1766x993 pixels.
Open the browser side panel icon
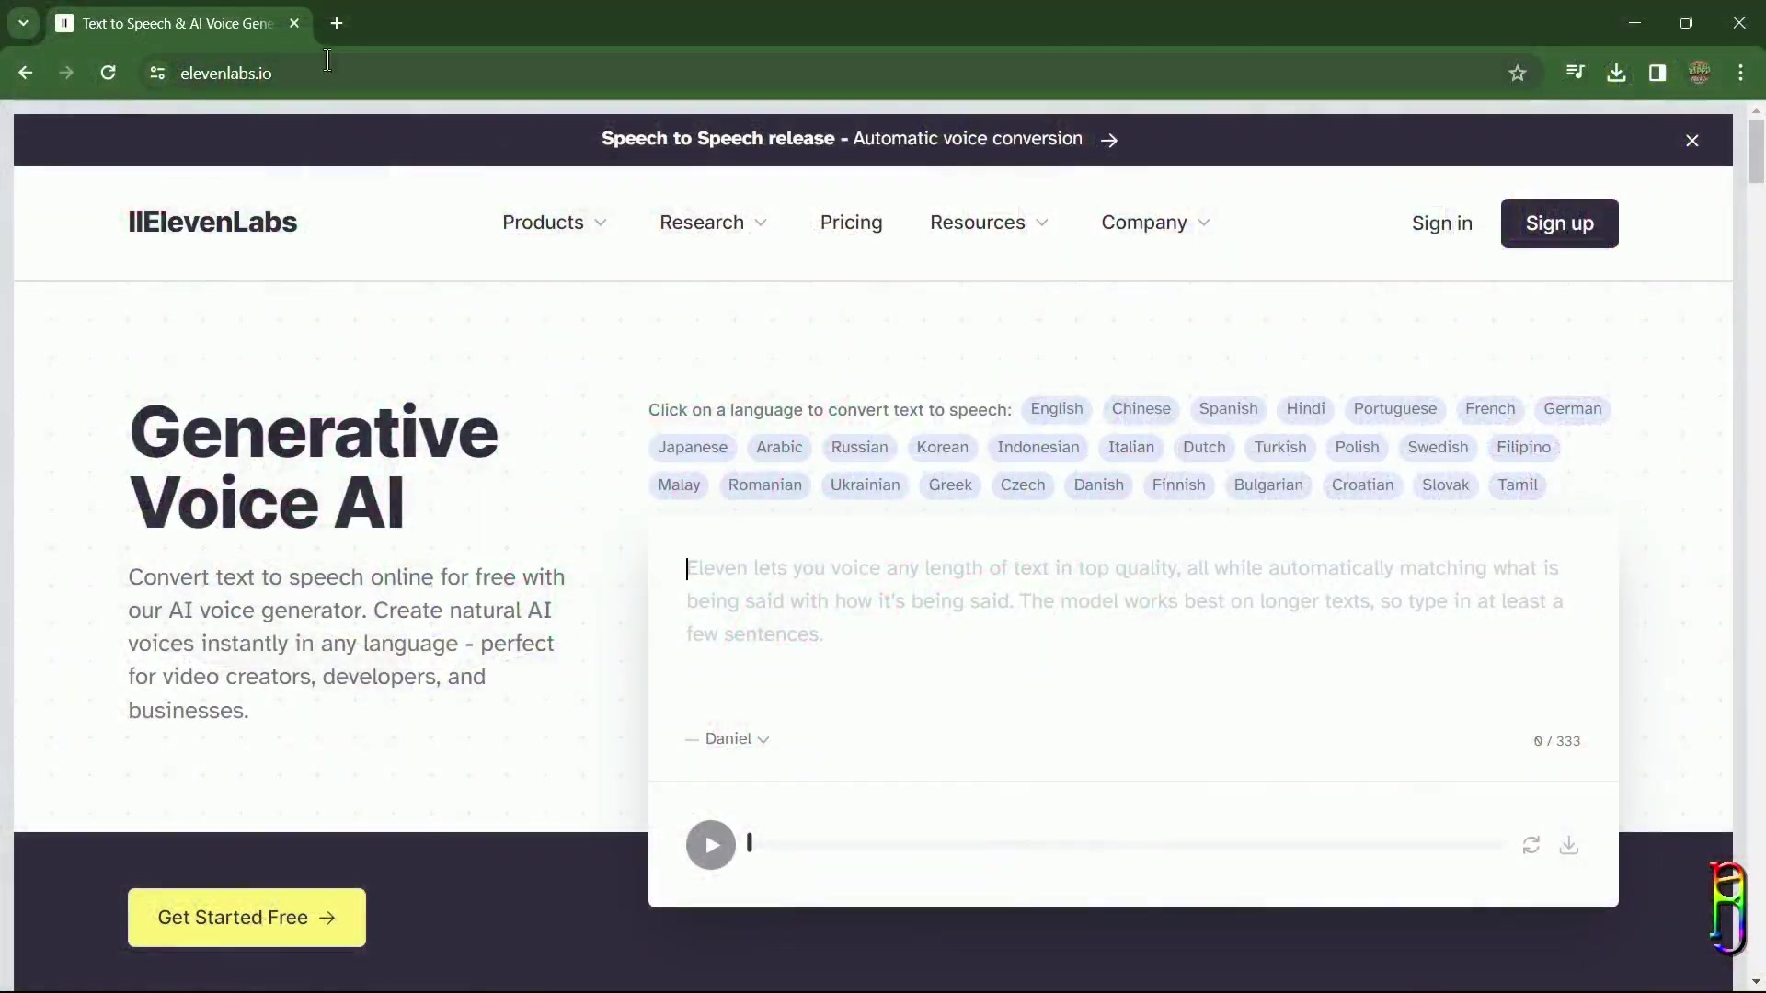click(x=1658, y=73)
